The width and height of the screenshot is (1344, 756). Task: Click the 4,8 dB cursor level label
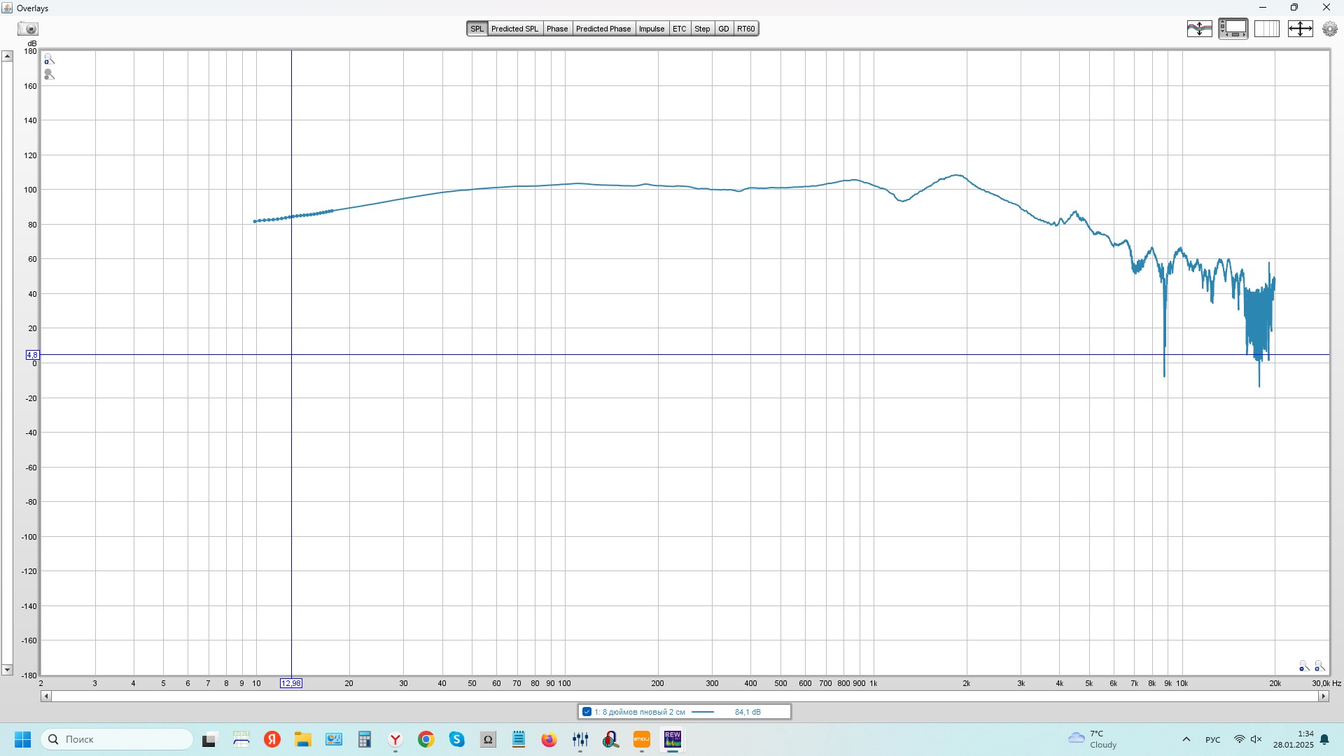pyautogui.click(x=32, y=355)
